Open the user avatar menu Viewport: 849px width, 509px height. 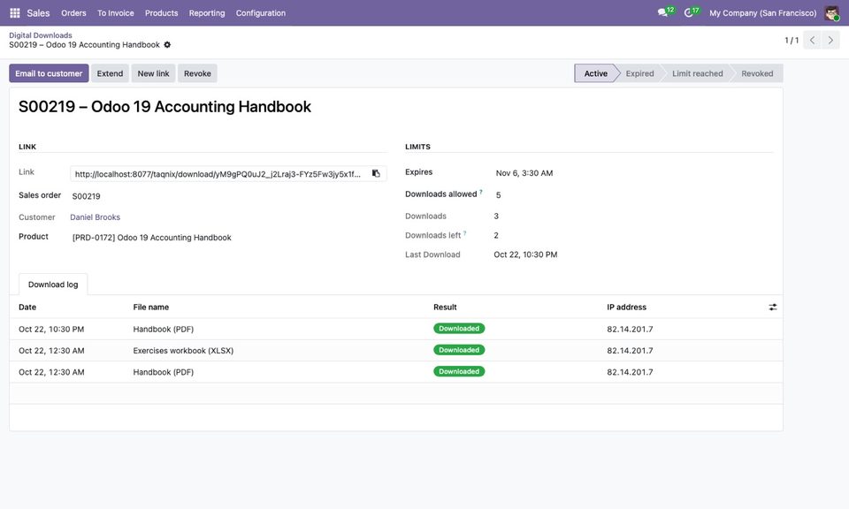click(x=831, y=13)
